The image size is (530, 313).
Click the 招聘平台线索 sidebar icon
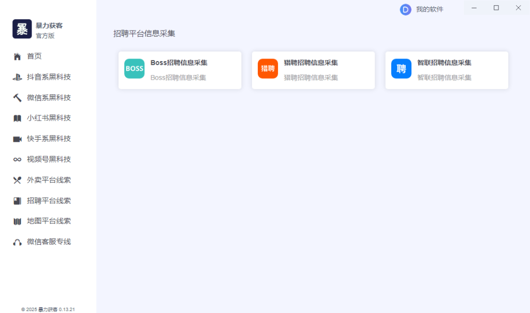coord(17,201)
